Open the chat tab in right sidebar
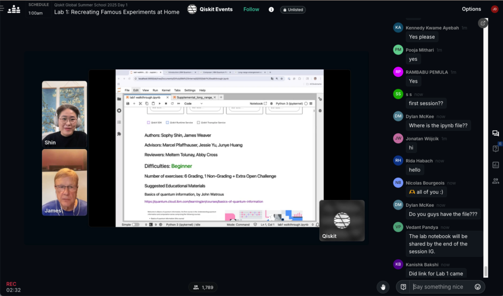Image resolution: width=503 pixels, height=296 pixels. 496,134
